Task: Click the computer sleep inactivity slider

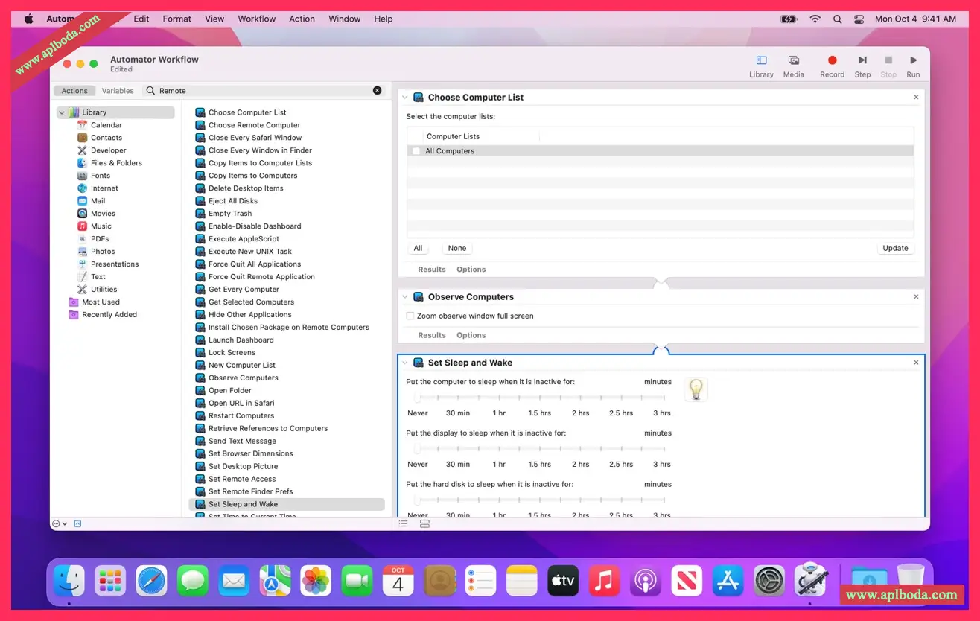Action: click(540, 398)
